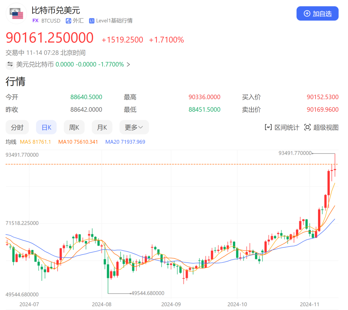348x310 pixels.
Task: Toggle the MA5 moving average label
Action: tap(35, 142)
